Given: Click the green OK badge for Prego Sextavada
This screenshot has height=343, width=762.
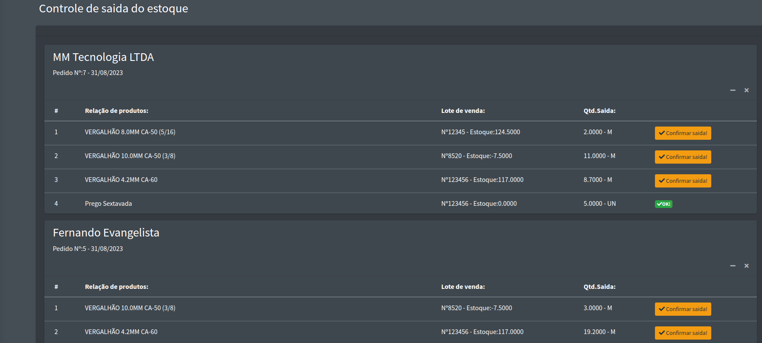Looking at the screenshot, I should coord(663,204).
